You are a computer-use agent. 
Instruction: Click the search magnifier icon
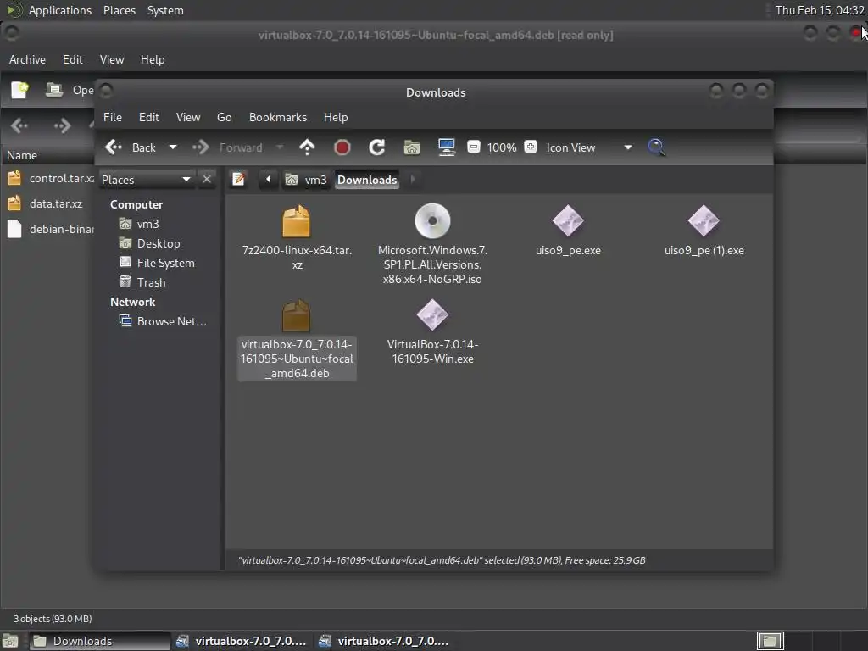tap(657, 147)
